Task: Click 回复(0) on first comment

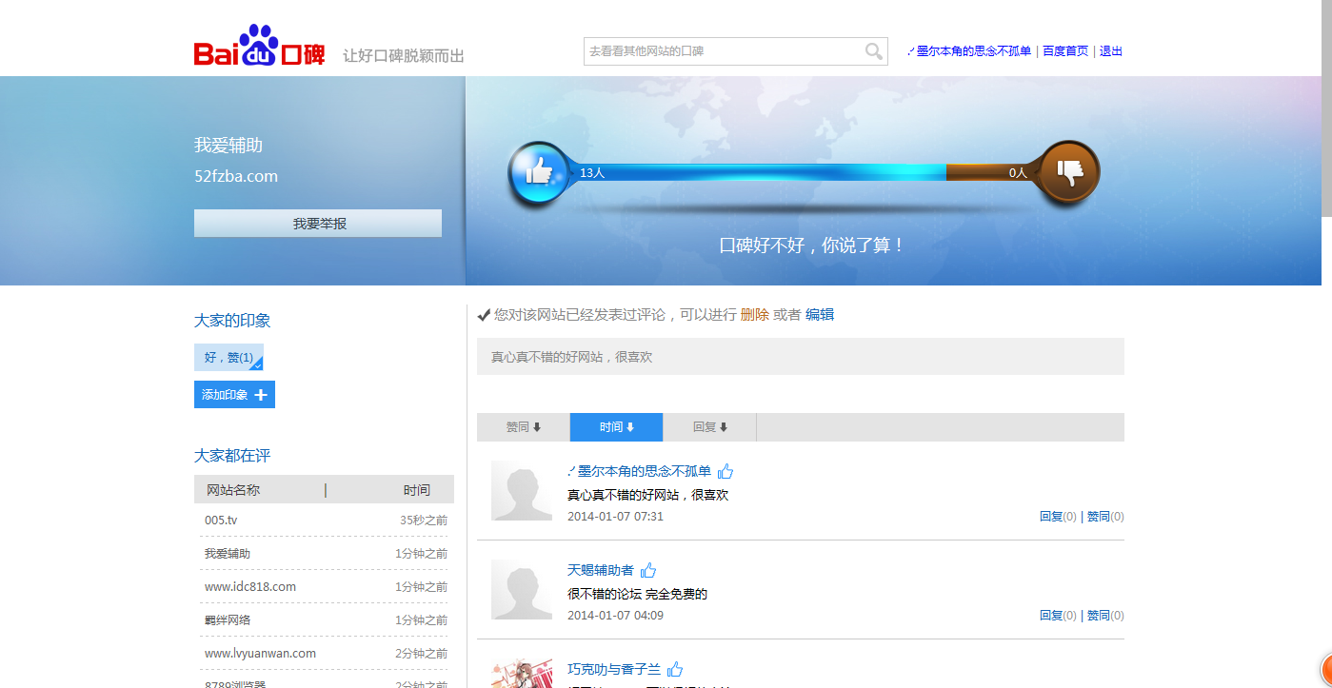Action: [1058, 517]
